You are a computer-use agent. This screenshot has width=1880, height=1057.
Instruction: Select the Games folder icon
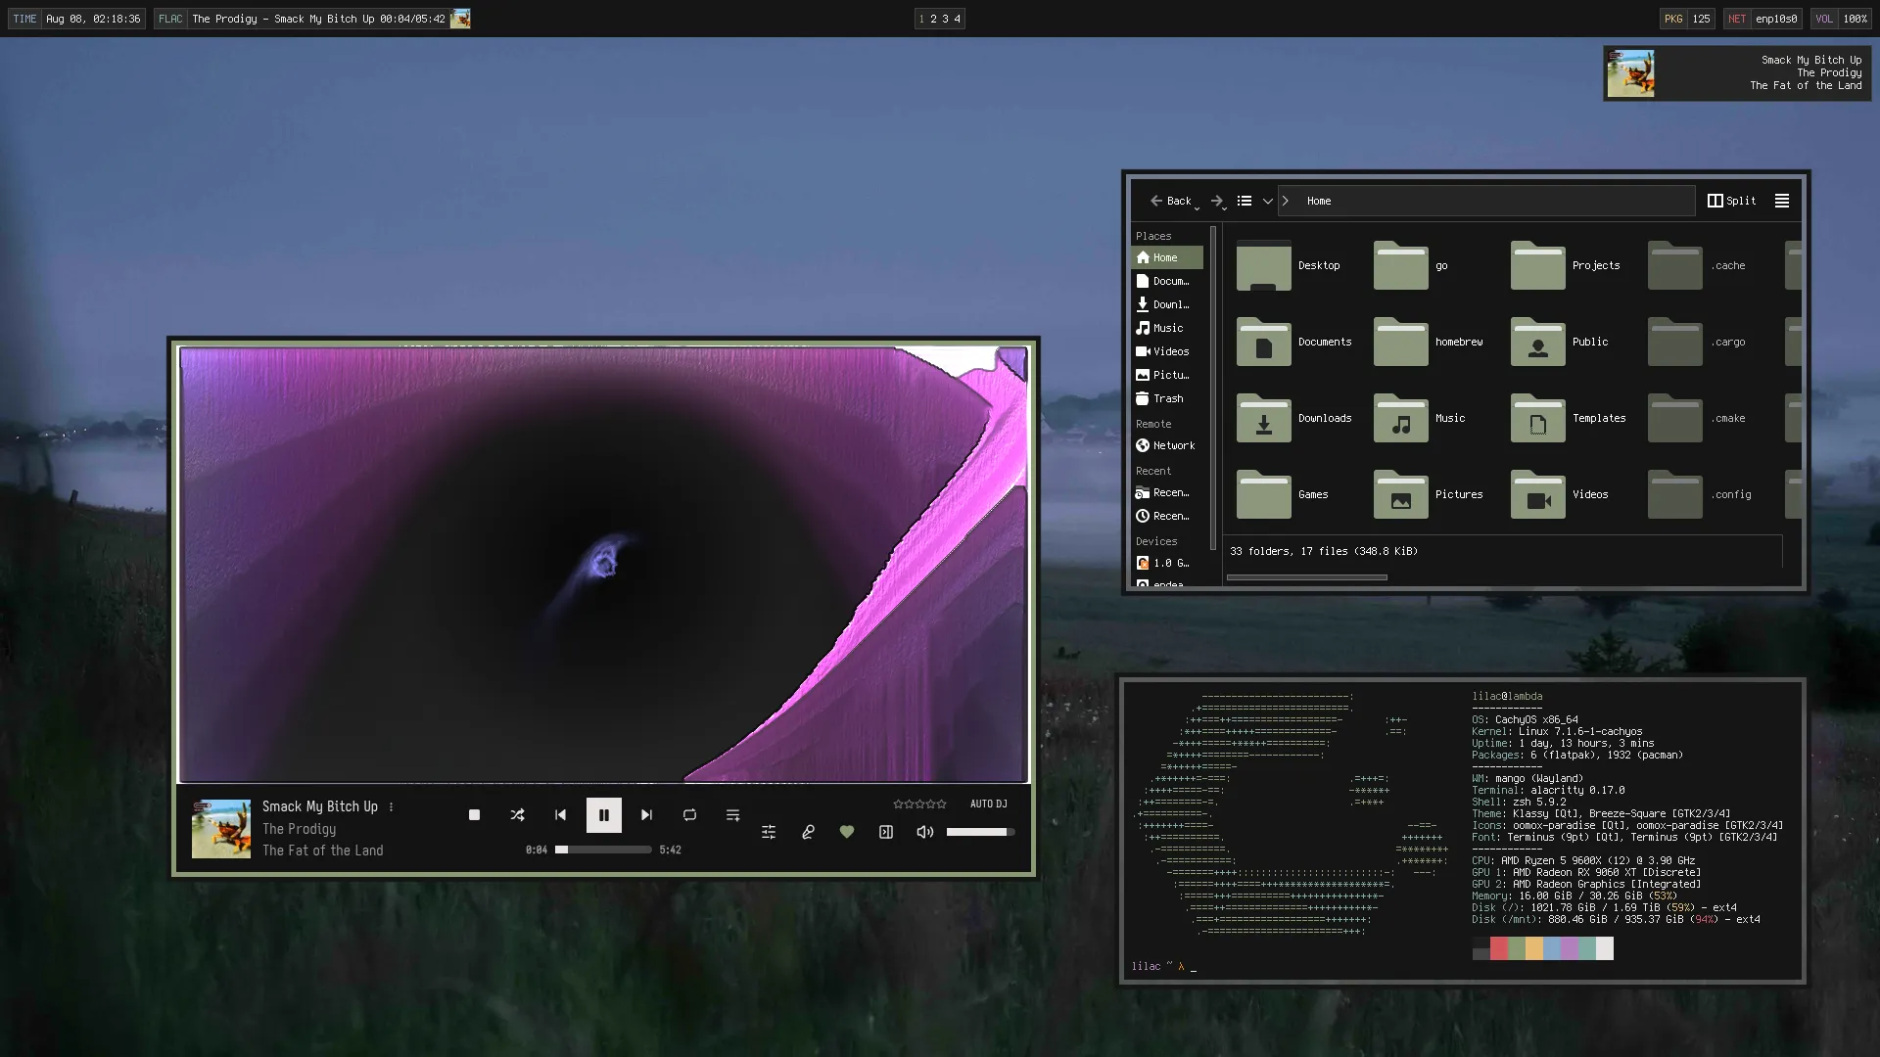[1263, 494]
